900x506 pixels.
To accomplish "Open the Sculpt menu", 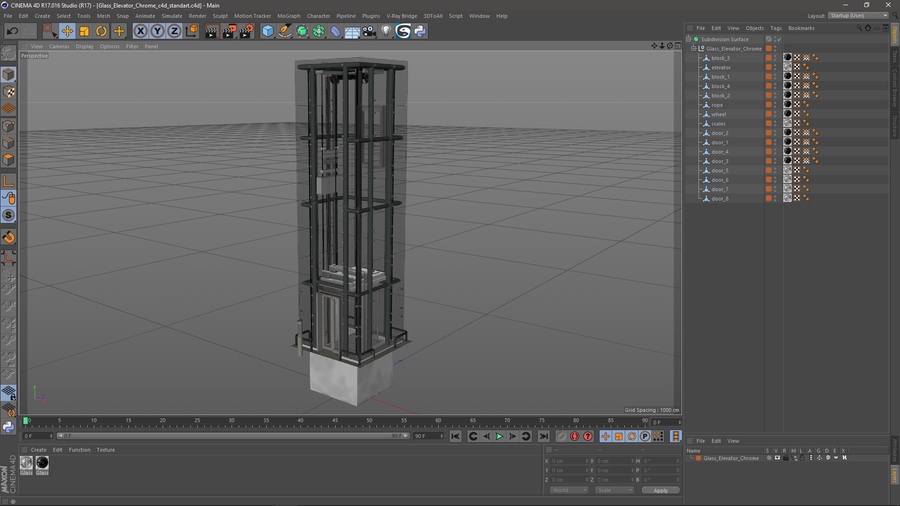I will pyautogui.click(x=220, y=16).
